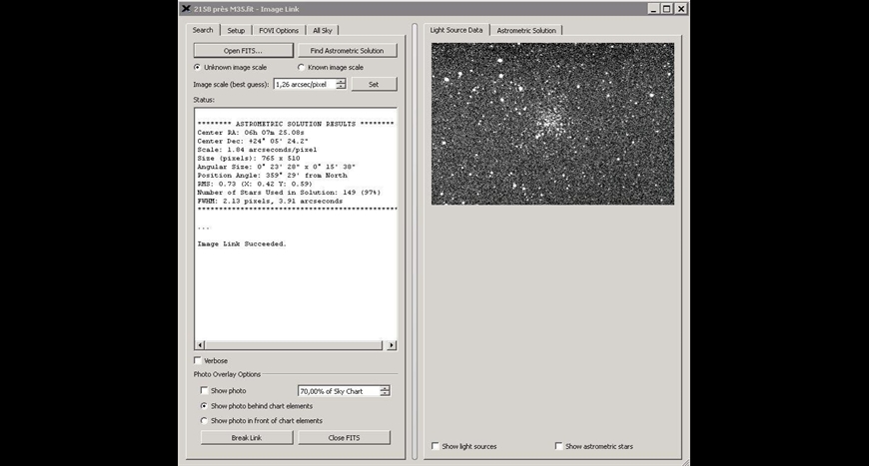The image size is (869, 466).
Task: Enable Show light sources checkbox
Action: point(435,446)
